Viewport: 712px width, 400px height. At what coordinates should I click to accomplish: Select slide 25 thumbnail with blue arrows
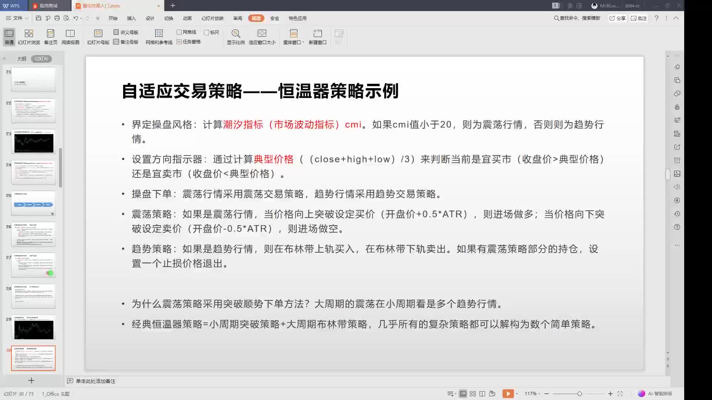33,203
